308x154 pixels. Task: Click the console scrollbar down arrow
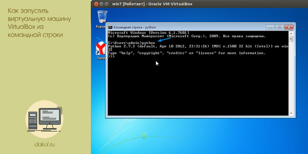pyautogui.click(x=291, y=114)
